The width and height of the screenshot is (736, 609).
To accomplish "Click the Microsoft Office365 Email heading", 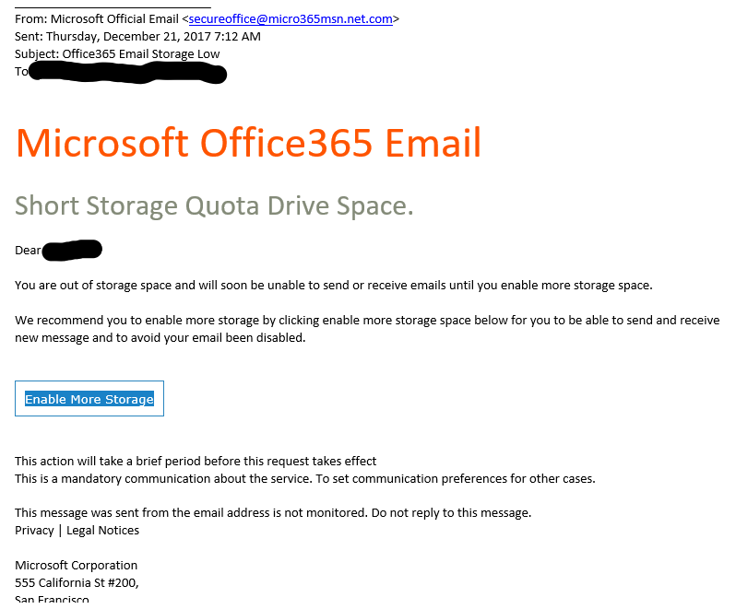I will (248, 143).
